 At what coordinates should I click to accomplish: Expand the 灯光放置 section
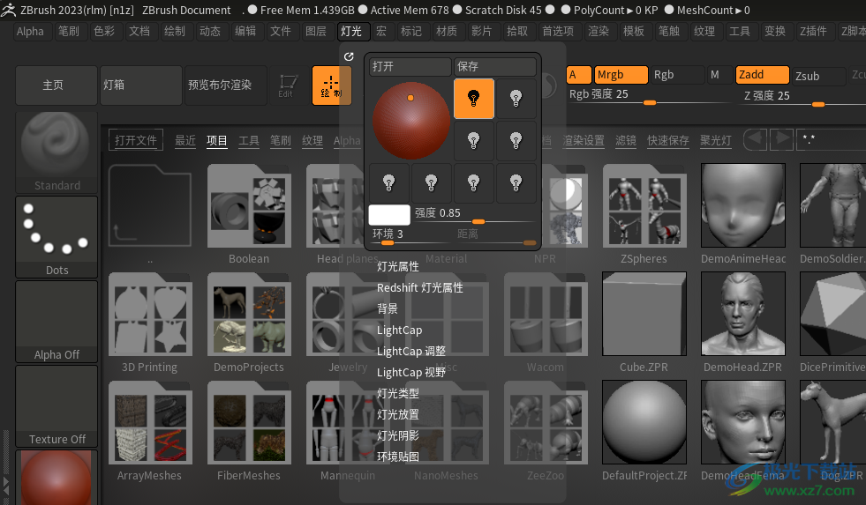click(x=397, y=414)
